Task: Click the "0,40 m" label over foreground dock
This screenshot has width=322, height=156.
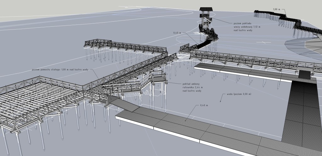Action: click(204, 105)
